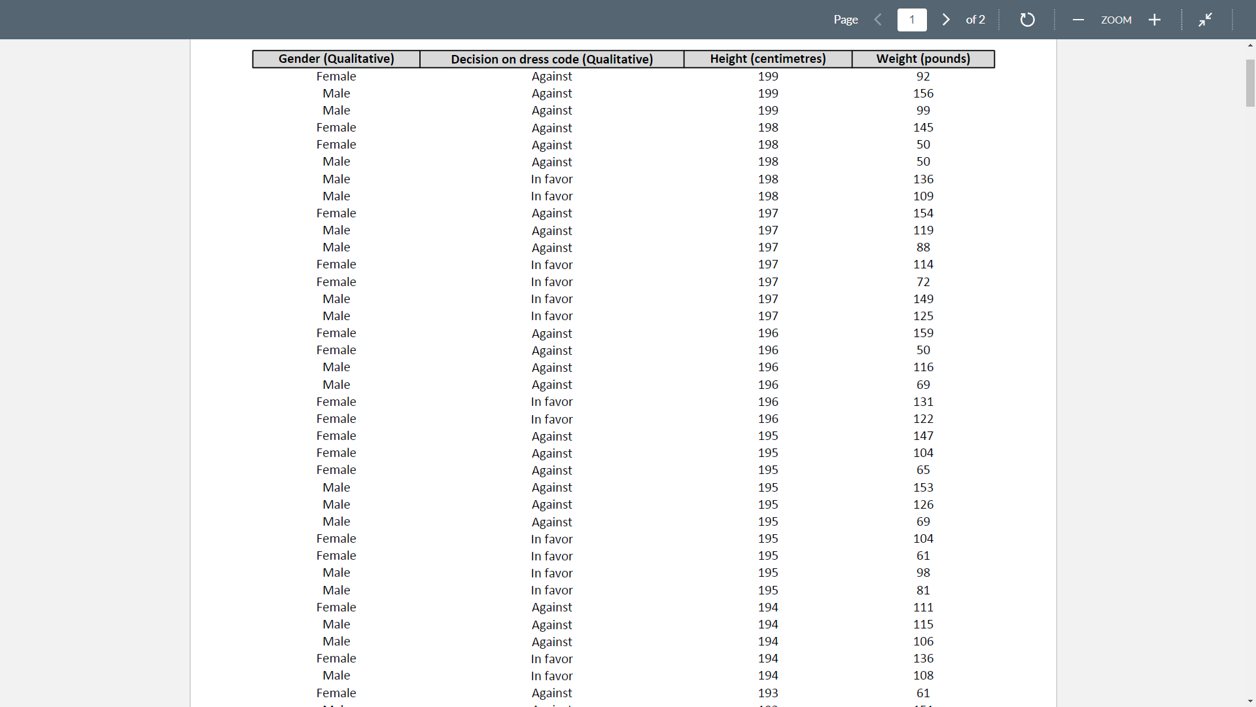
Task: Click the 'of 2' page count text
Action: pyautogui.click(x=975, y=20)
